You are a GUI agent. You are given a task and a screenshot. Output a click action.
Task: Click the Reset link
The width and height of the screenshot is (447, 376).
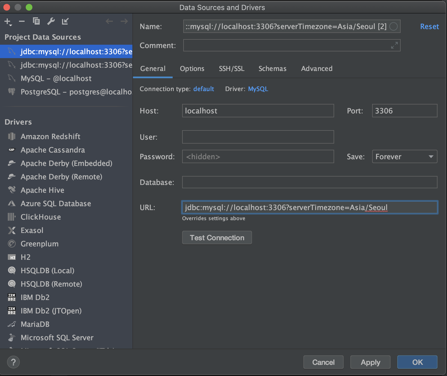coord(429,27)
